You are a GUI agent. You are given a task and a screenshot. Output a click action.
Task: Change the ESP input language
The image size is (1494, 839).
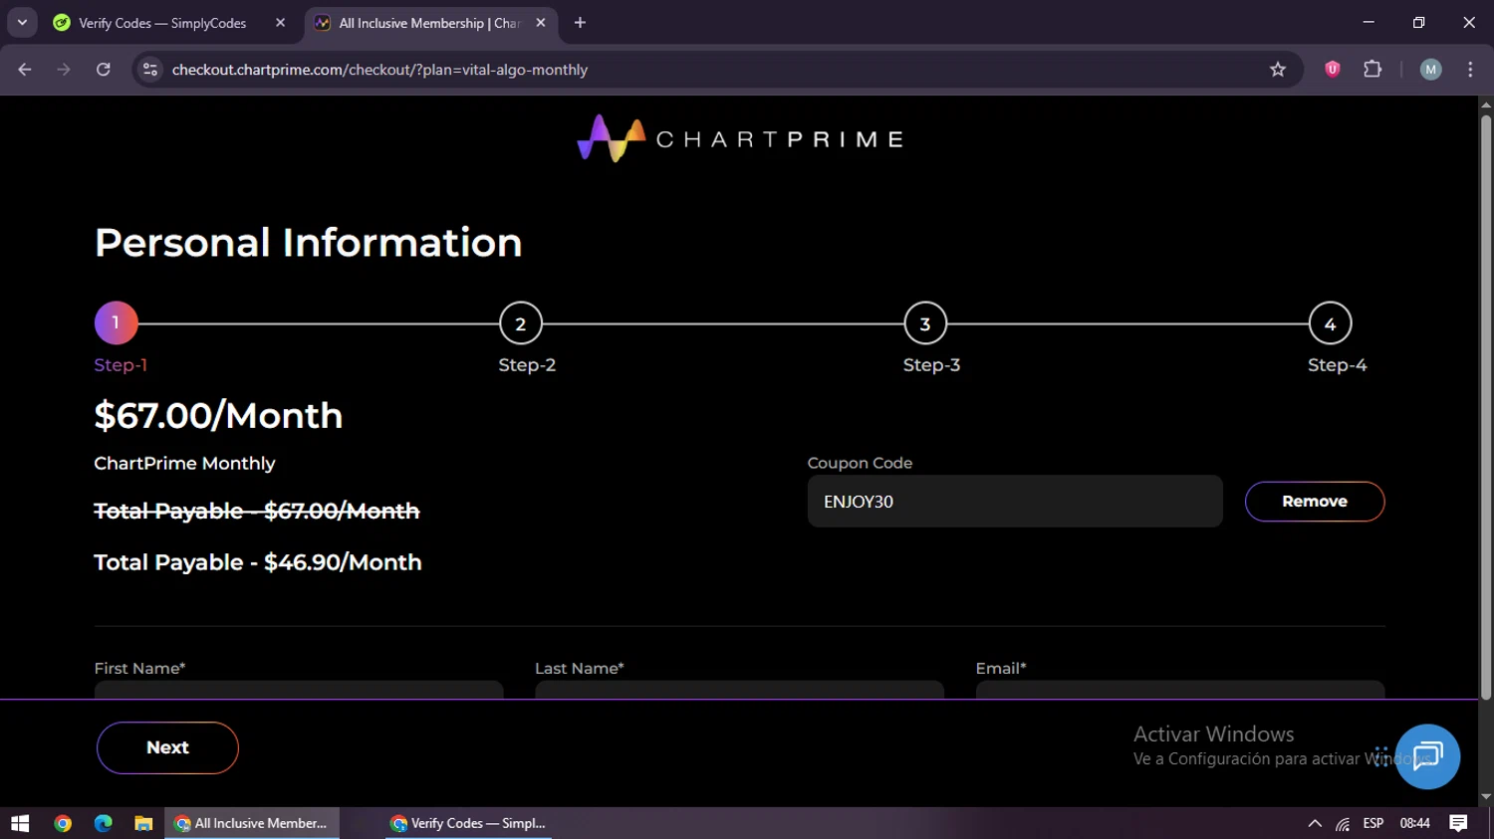point(1373,823)
